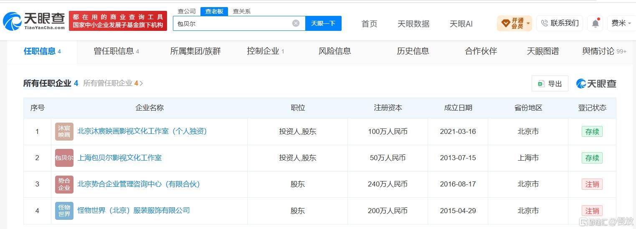Click the 2013-07-15 establishment date cell
The image size is (636, 229).
coord(458,158)
